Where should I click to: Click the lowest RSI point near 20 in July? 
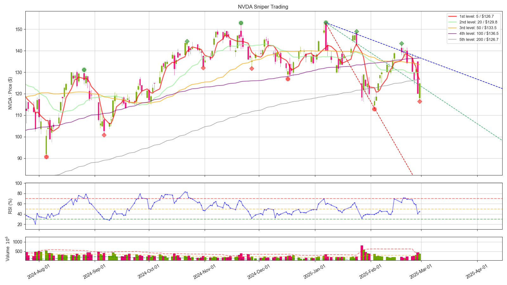click(35, 224)
